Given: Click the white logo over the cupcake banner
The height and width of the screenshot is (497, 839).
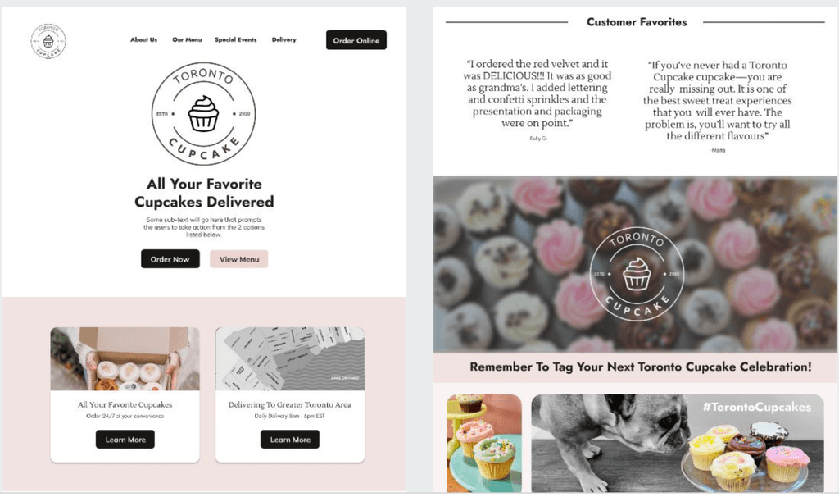Looking at the screenshot, I should 636,274.
